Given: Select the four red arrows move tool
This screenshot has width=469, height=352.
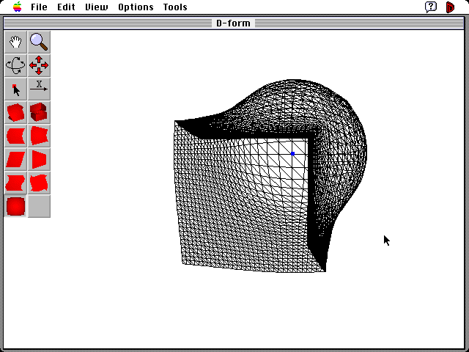Looking at the screenshot, I should coord(39,65).
